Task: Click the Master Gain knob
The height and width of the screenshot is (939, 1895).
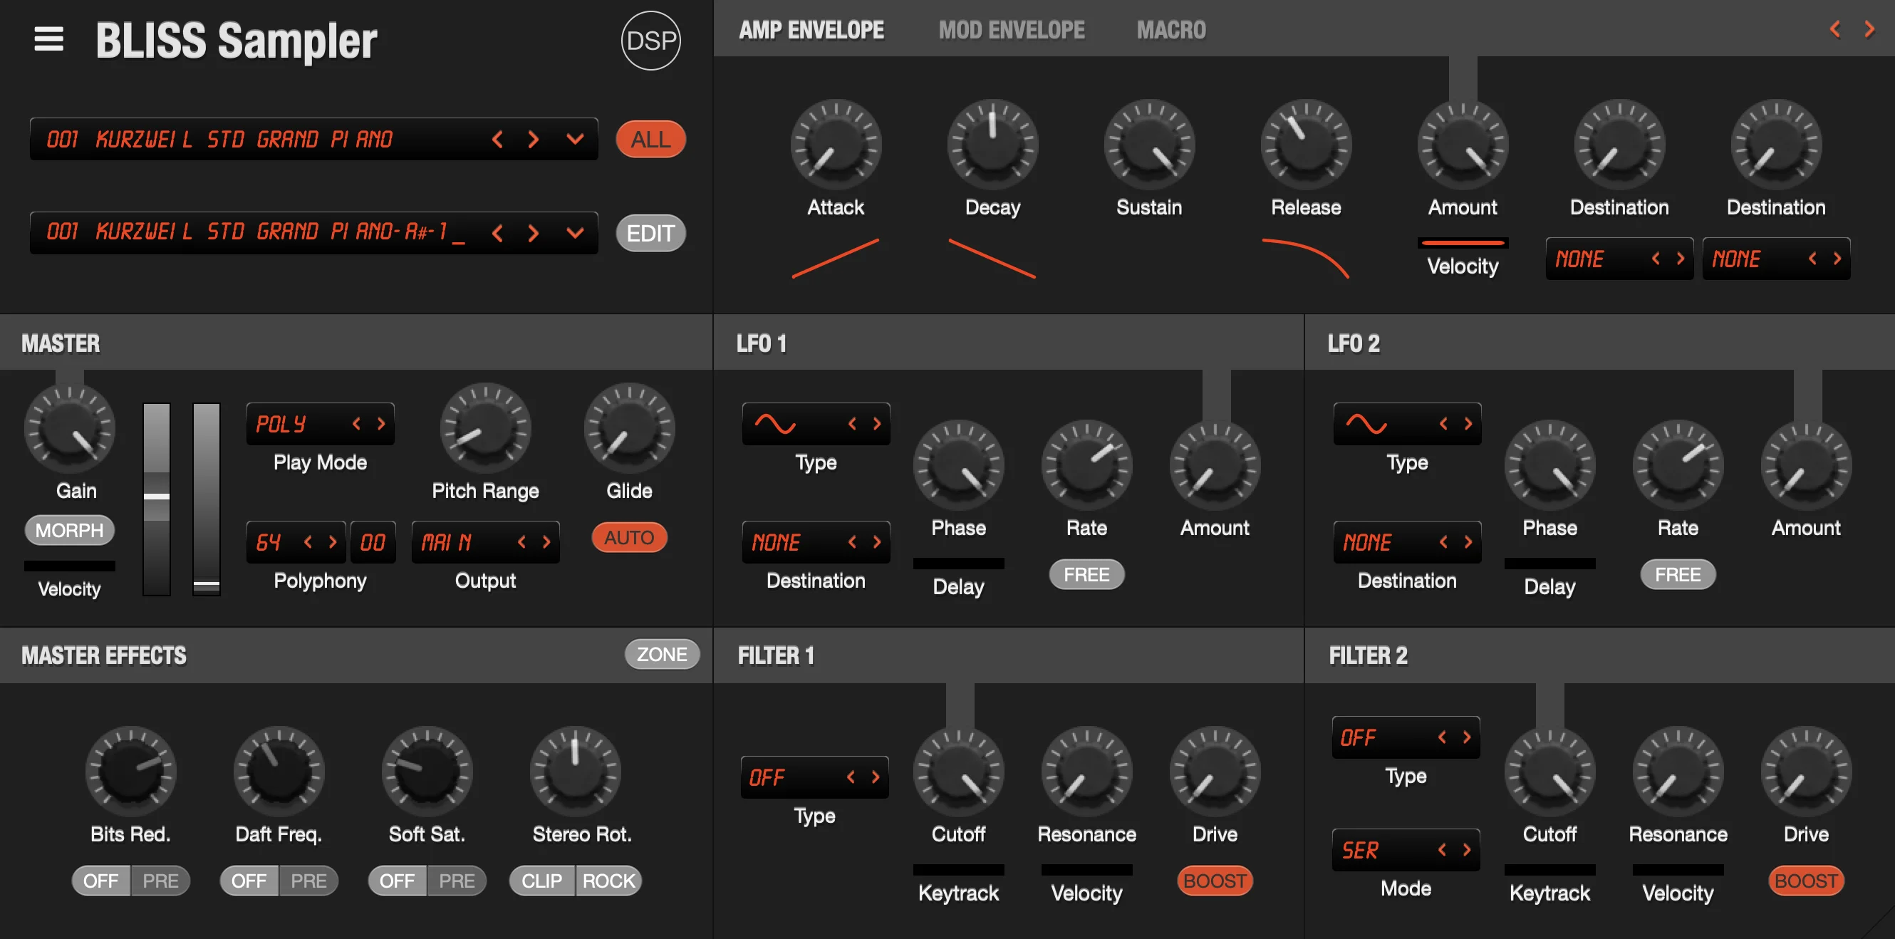Action: pyautogui.click(x=70, y=428)
